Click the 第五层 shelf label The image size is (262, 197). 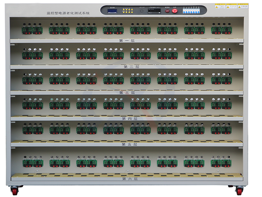130,144
